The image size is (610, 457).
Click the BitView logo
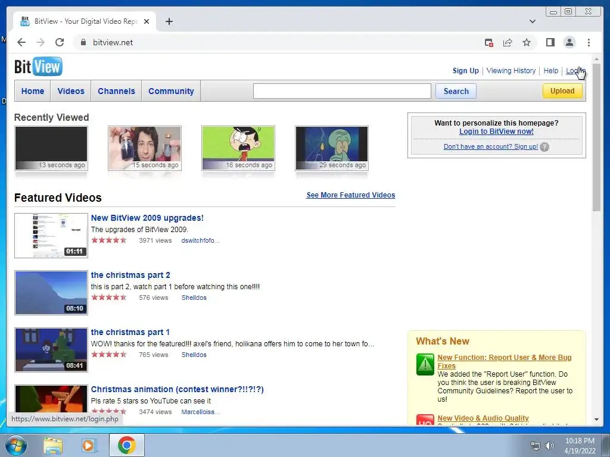[x=38, y=66]
